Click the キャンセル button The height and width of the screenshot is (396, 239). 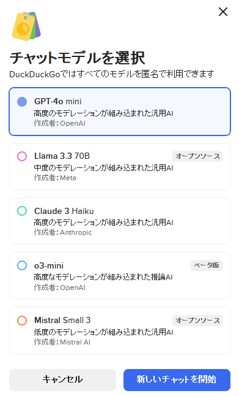[x=62, y=379]
